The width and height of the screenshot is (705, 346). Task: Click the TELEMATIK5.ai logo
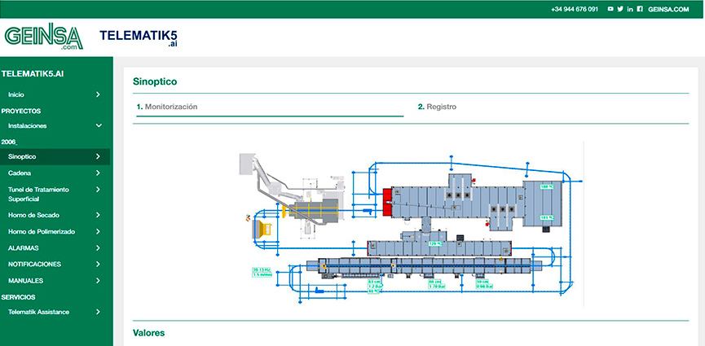pyautogui.click(x=139, y=37)
